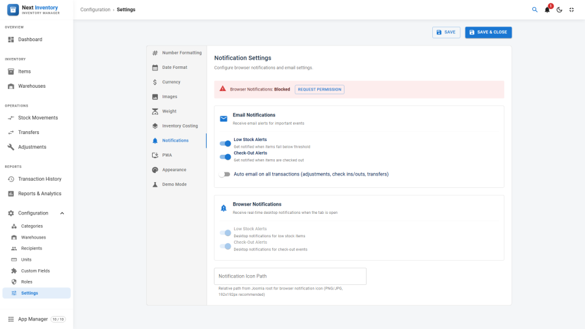Select the Notifications settings tab

point(176,140)
